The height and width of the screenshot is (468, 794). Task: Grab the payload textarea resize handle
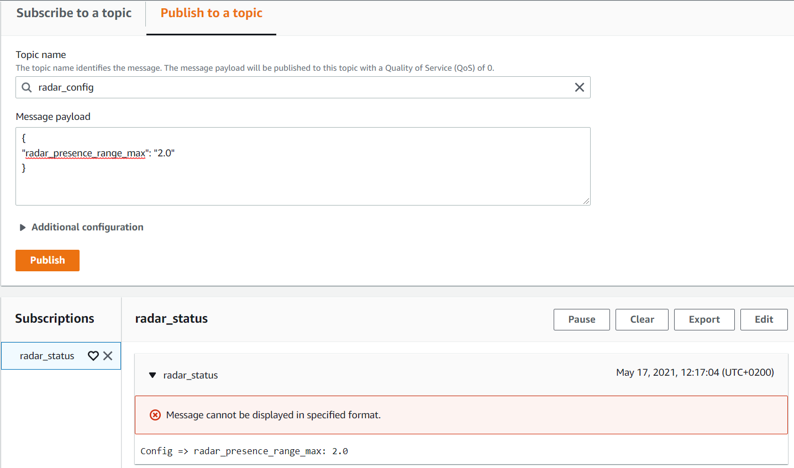[x=586, y=201]
